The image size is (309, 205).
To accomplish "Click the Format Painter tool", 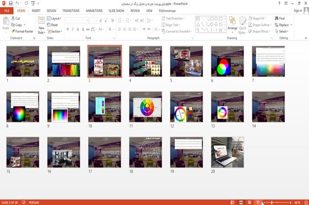I will coord(22,31).
